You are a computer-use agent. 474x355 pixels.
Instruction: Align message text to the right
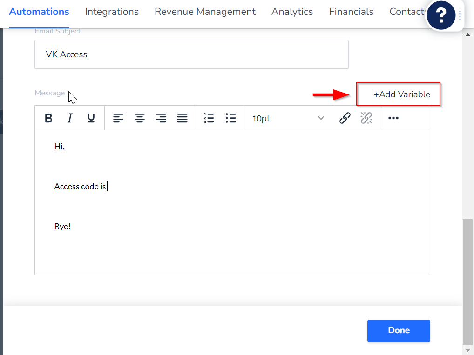point(161,118)
